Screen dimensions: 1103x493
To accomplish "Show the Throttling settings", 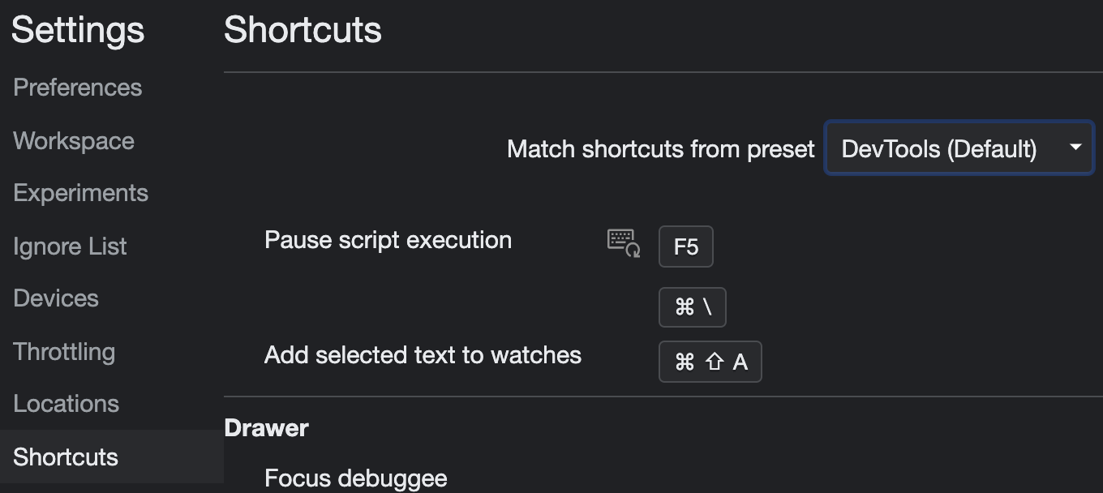I will tap(64, 352).
